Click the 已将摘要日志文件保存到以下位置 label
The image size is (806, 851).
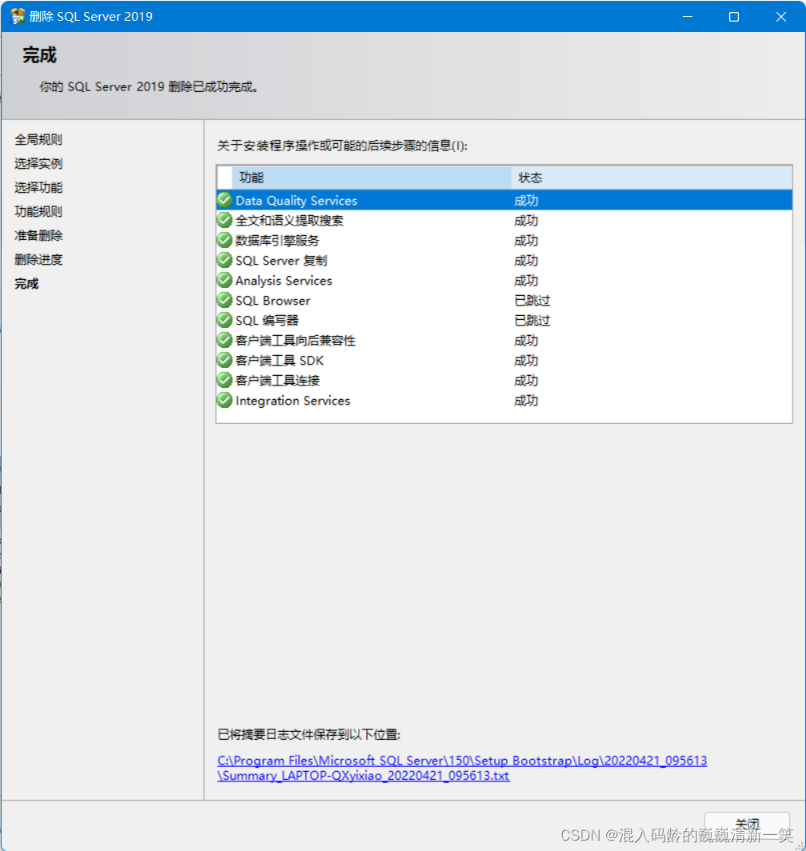point(309,734)
